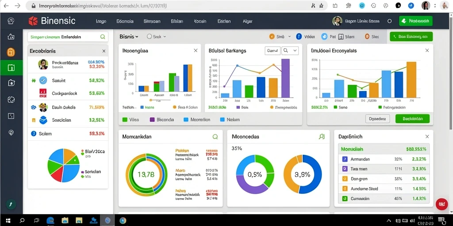The height and width of the screenshot is (226, 453).
Task: Open the Alger menu item
Action: coord(248,21)
